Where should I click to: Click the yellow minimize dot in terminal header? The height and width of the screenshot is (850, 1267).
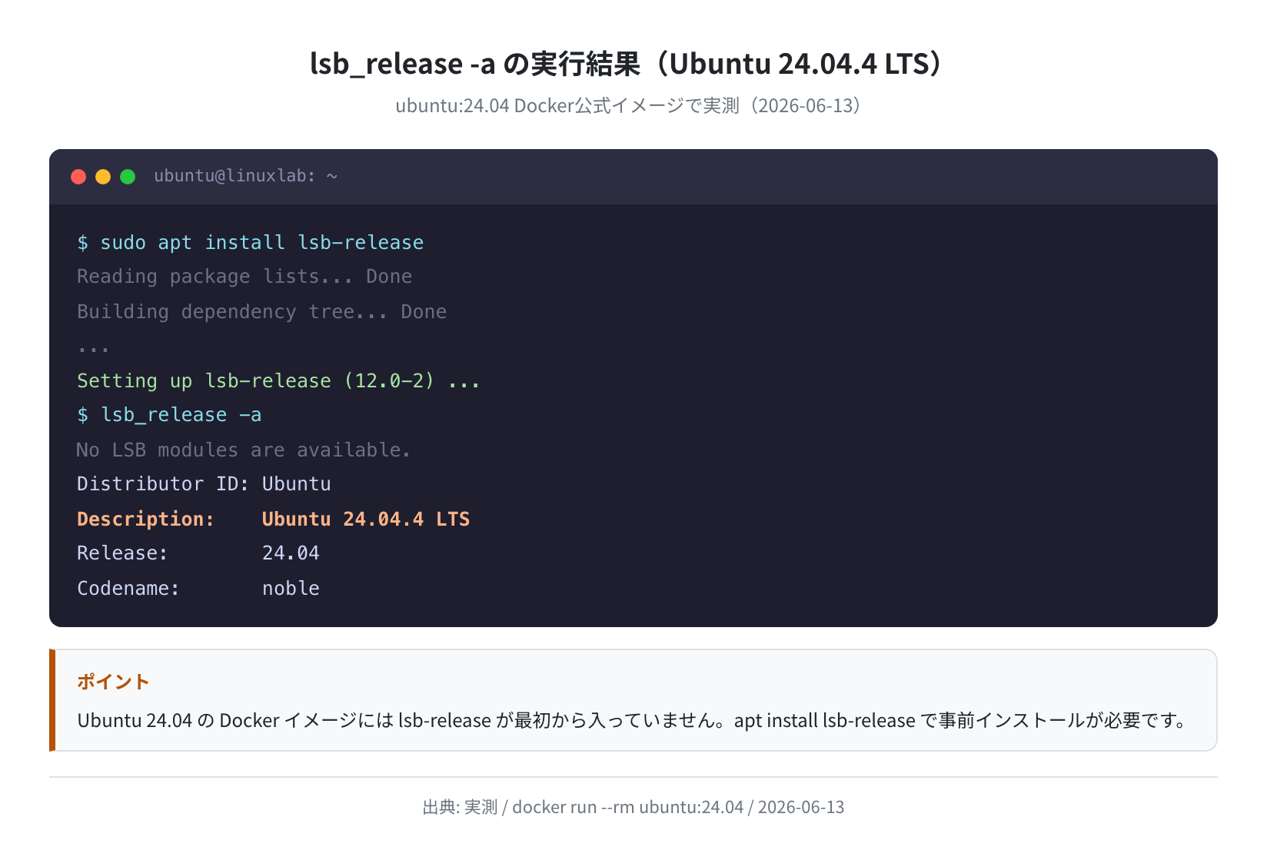pos(103,177)
